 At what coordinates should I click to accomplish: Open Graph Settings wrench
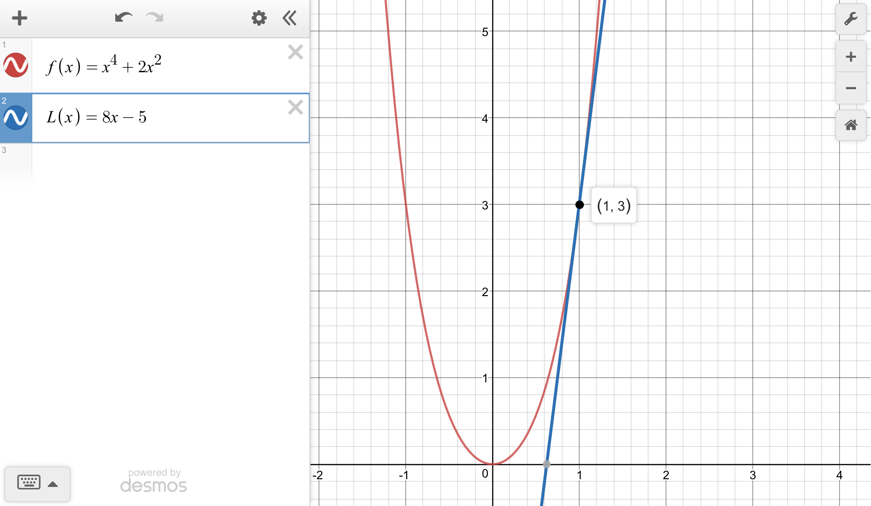(x=851, y=19)
